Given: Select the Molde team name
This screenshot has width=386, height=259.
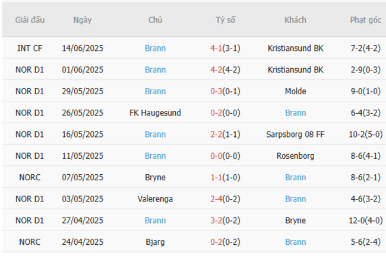Looking at the screenshot, I should (295, 91).
